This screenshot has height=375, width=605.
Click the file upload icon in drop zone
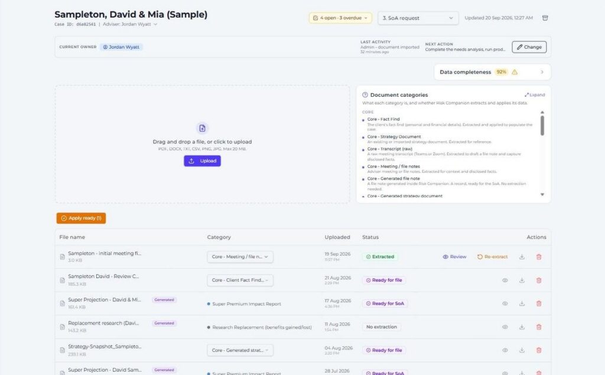(202, 128)
